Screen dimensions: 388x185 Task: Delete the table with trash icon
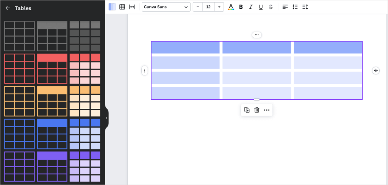coord(257,110)
